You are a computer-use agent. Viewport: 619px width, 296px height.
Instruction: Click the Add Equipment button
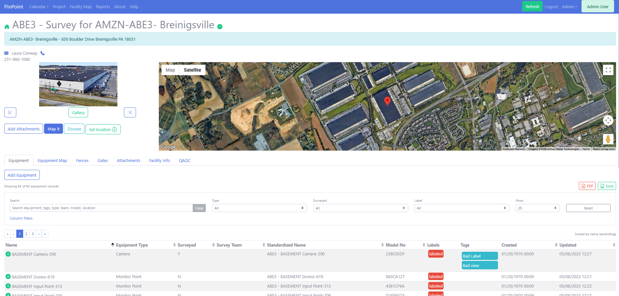pyautogui.click(x=22, y=175)
